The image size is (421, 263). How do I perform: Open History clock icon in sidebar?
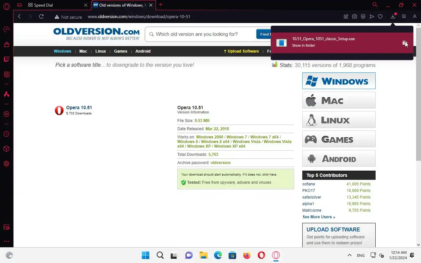tap(6, 134)
